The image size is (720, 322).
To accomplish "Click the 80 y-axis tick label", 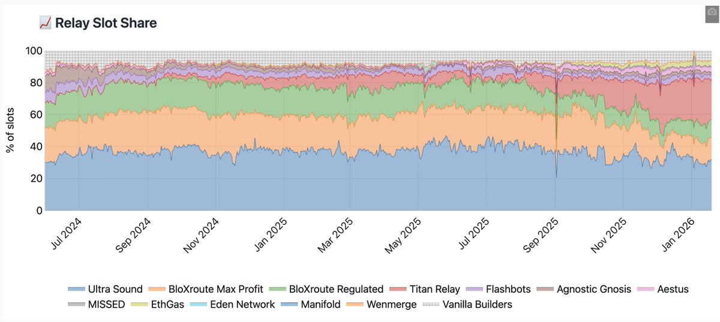I will point(37,83).
